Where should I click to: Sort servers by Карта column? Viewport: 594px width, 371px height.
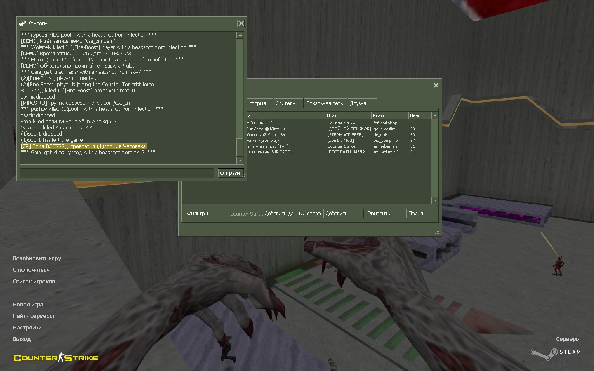(x=389, y=115)
